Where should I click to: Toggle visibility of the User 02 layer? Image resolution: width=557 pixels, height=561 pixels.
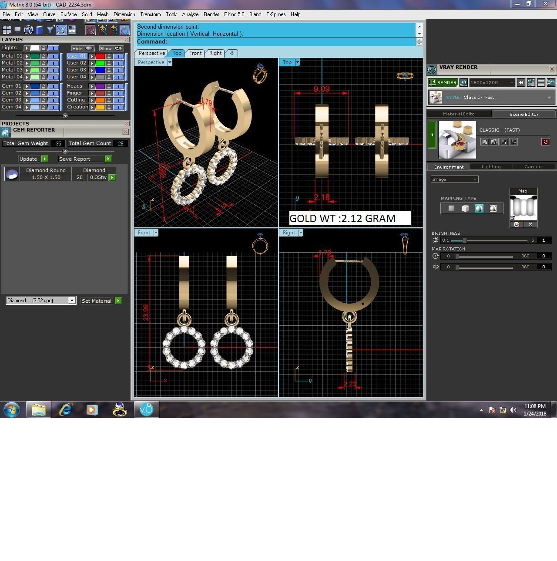pyautogui.click(x=119, y=63)
